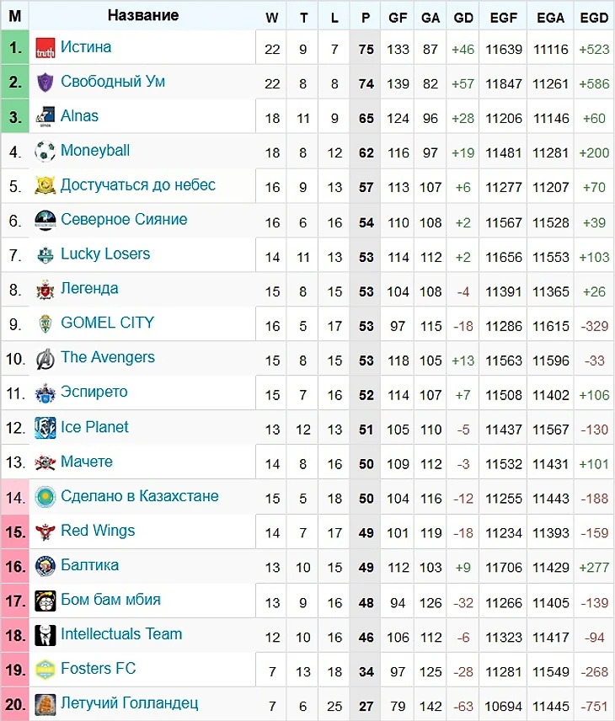The height and width of the screenshot is (721, 615).
Task: Click the GD column header
Action: (x=463, y=18)
